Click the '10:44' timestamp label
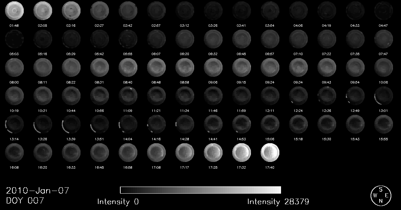This screenshot has width=401, height=210. point(71,111)
